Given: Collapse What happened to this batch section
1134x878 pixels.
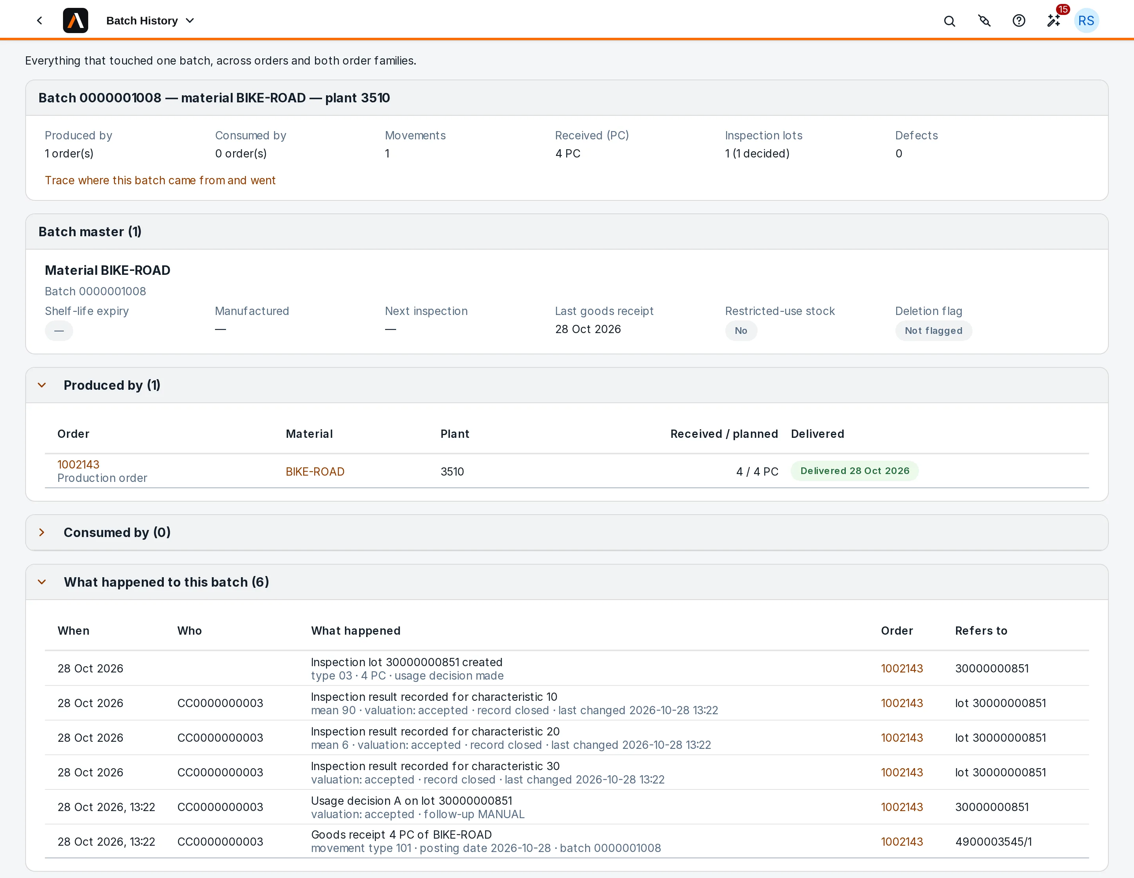Looking at the screenshot, I should [42, 582].
